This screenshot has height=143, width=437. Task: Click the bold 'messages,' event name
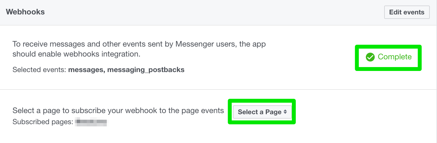click(87, 70)
